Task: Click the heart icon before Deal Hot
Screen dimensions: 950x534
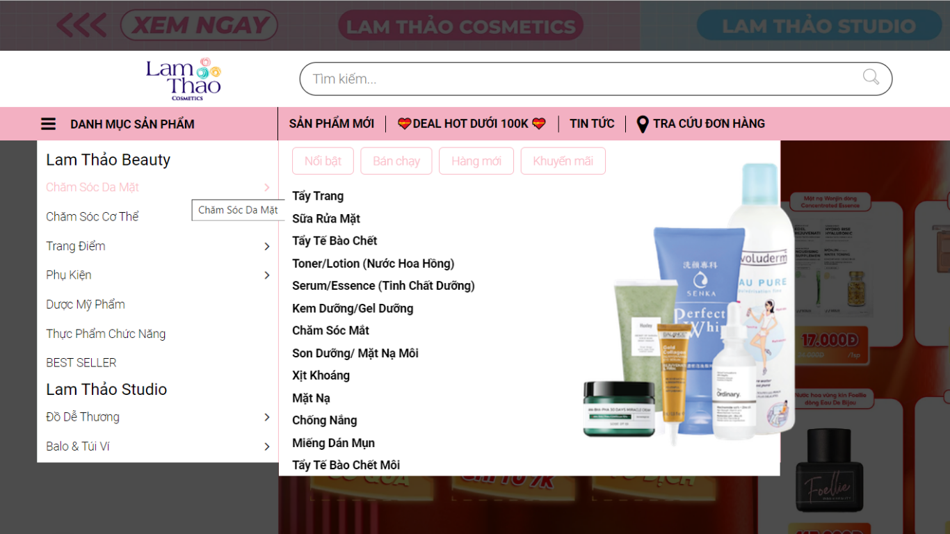Action: (404, 124)
